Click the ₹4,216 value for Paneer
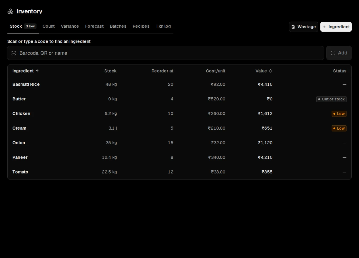359x258 pixels. pyautogui.click(x=265, y=158)
